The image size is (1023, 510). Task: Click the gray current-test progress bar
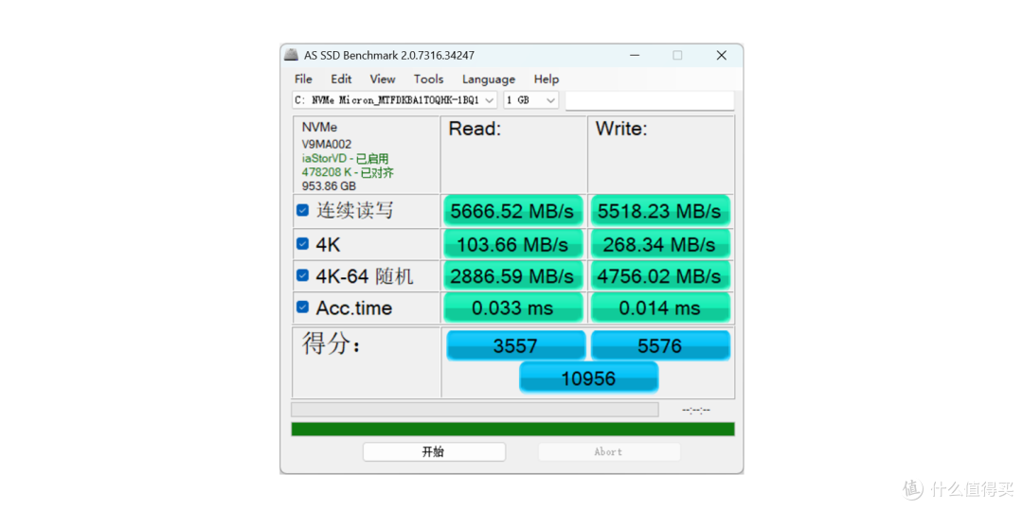tap(475, 410)
